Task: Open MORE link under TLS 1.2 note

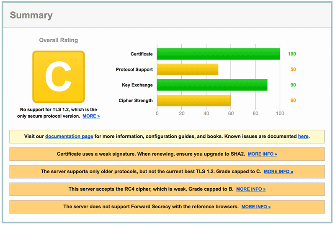Action: pyautogui.click(x=91, y=116)
